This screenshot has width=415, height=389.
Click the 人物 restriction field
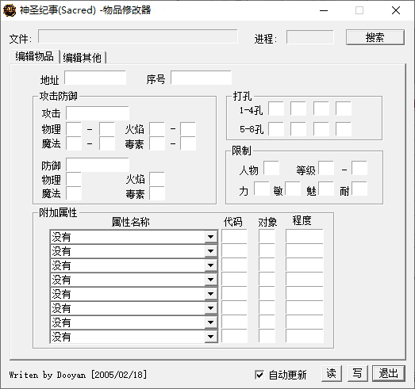pyautogui.click(x=271, y=168)
